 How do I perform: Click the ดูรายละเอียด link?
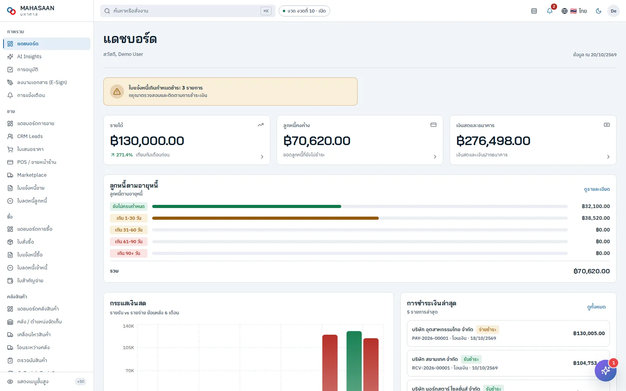click(x=597, y=189)
